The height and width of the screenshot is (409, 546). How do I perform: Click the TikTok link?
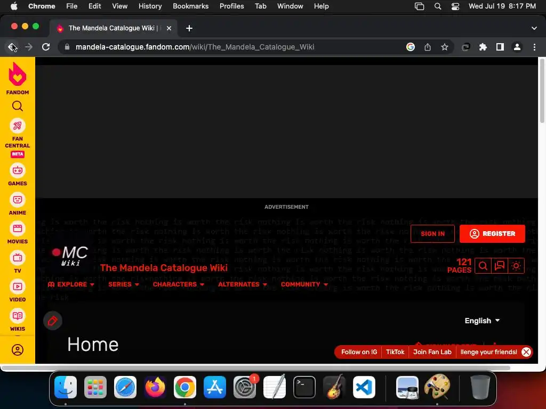tap(395, 352)
